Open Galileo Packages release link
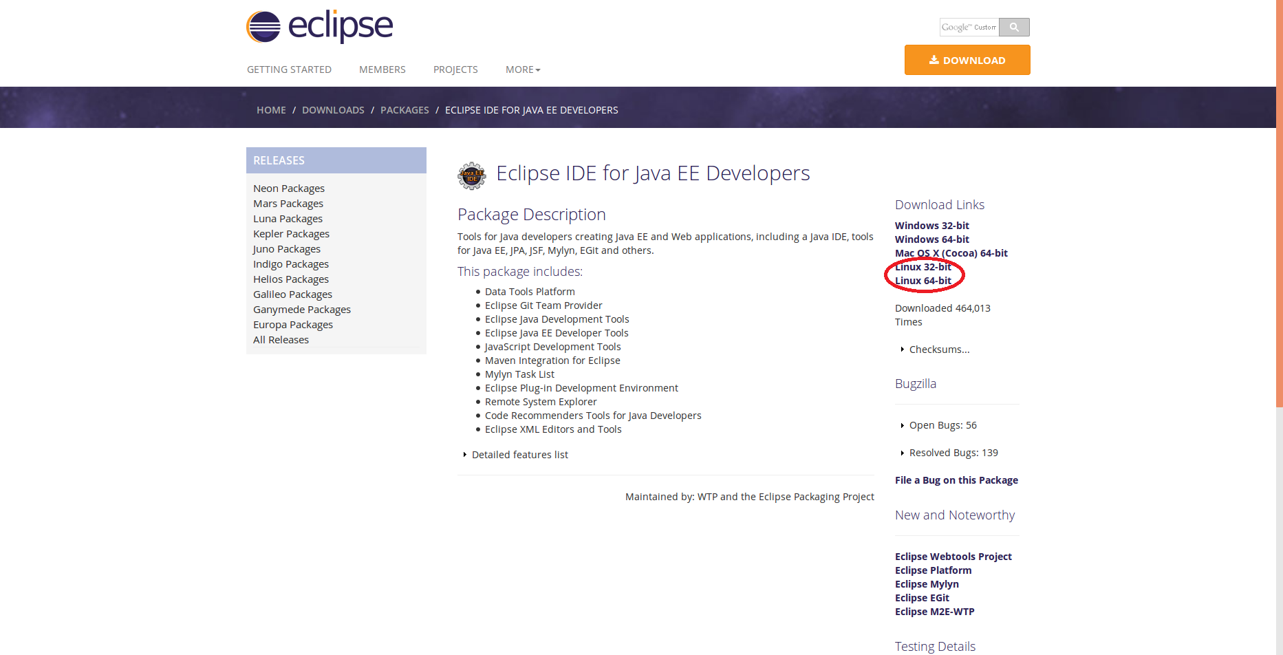This screenshot has height=655, width=1283. tap(292, 294)
